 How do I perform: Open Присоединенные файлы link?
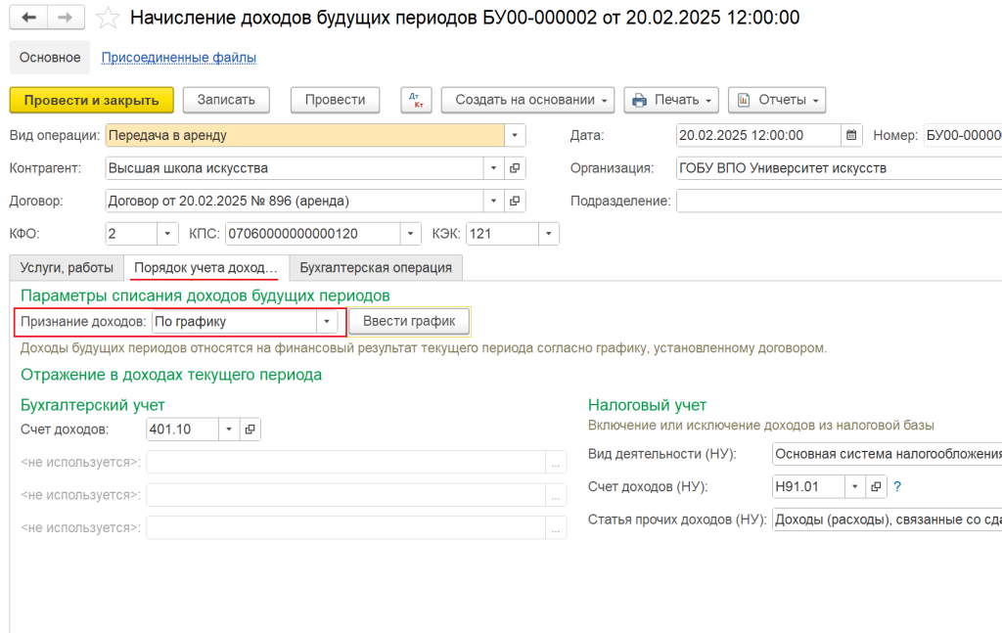(x=179, y=58)
